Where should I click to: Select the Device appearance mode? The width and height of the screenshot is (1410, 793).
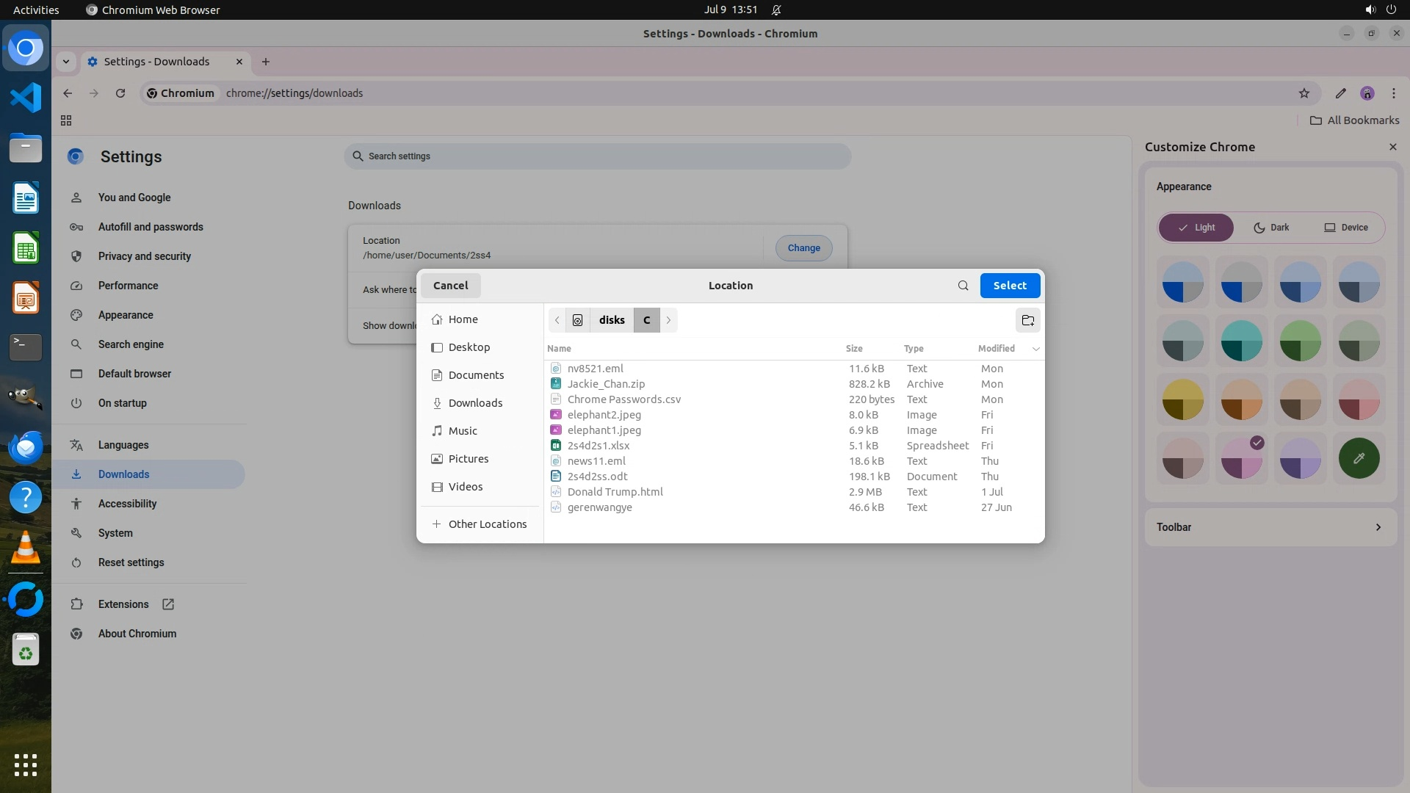pos(1345,228)
